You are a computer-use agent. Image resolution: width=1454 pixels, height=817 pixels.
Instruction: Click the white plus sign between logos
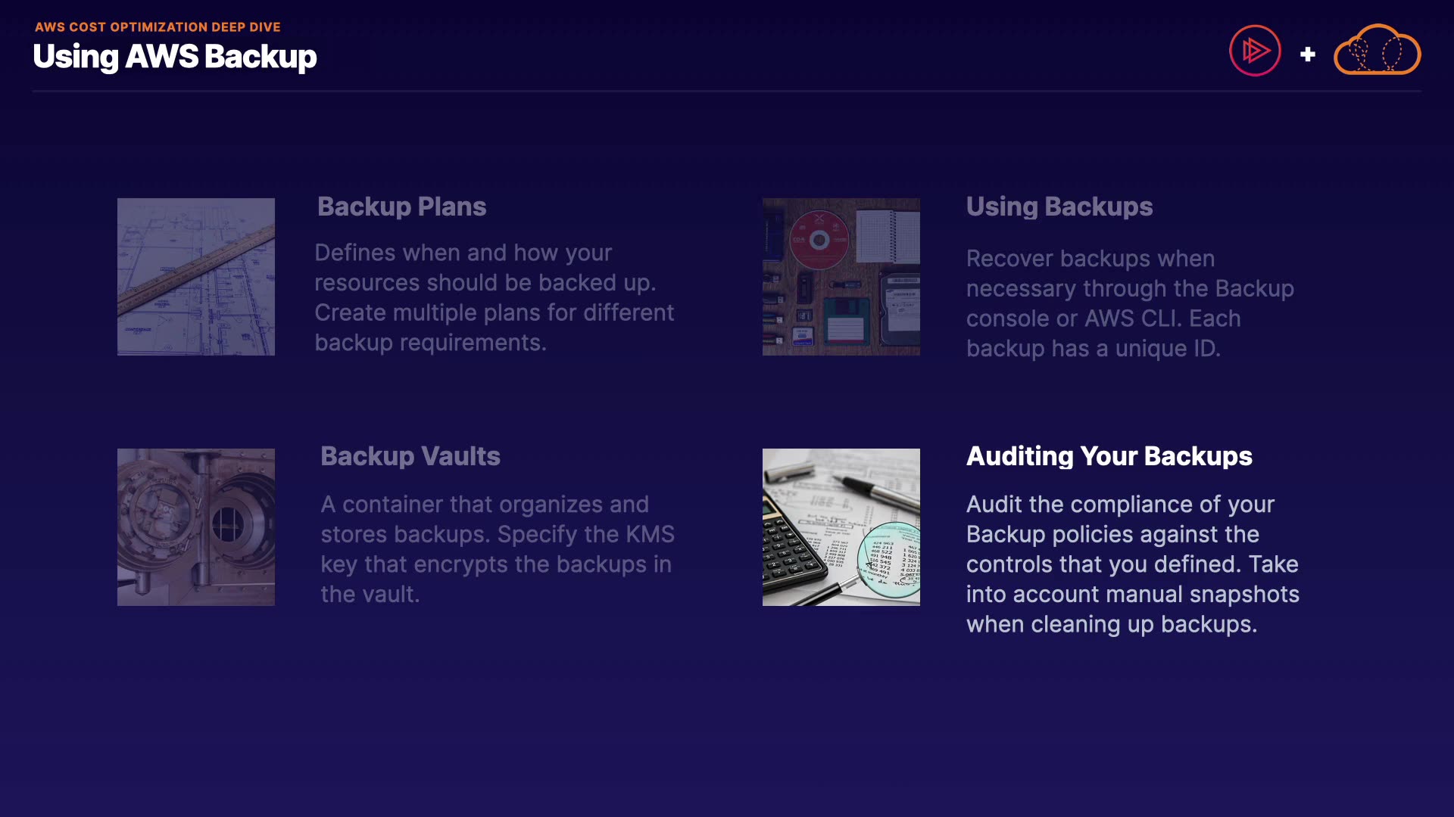click(1307, 54)
